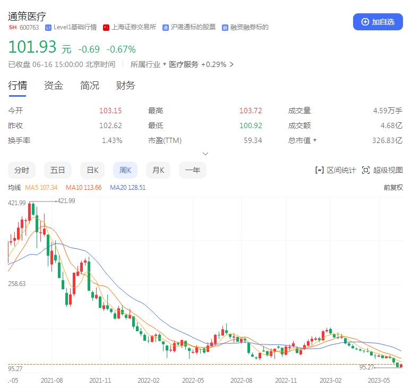Click the 加自选 add-to-watchlist button
The image size is (412, 387).
pyautogui.click(x=377, y=22)
